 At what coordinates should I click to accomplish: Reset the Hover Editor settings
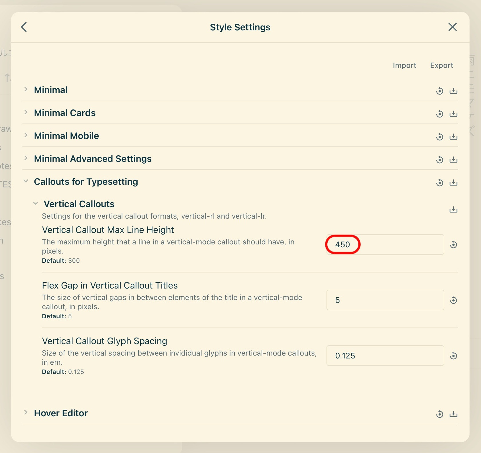point(439,414)
